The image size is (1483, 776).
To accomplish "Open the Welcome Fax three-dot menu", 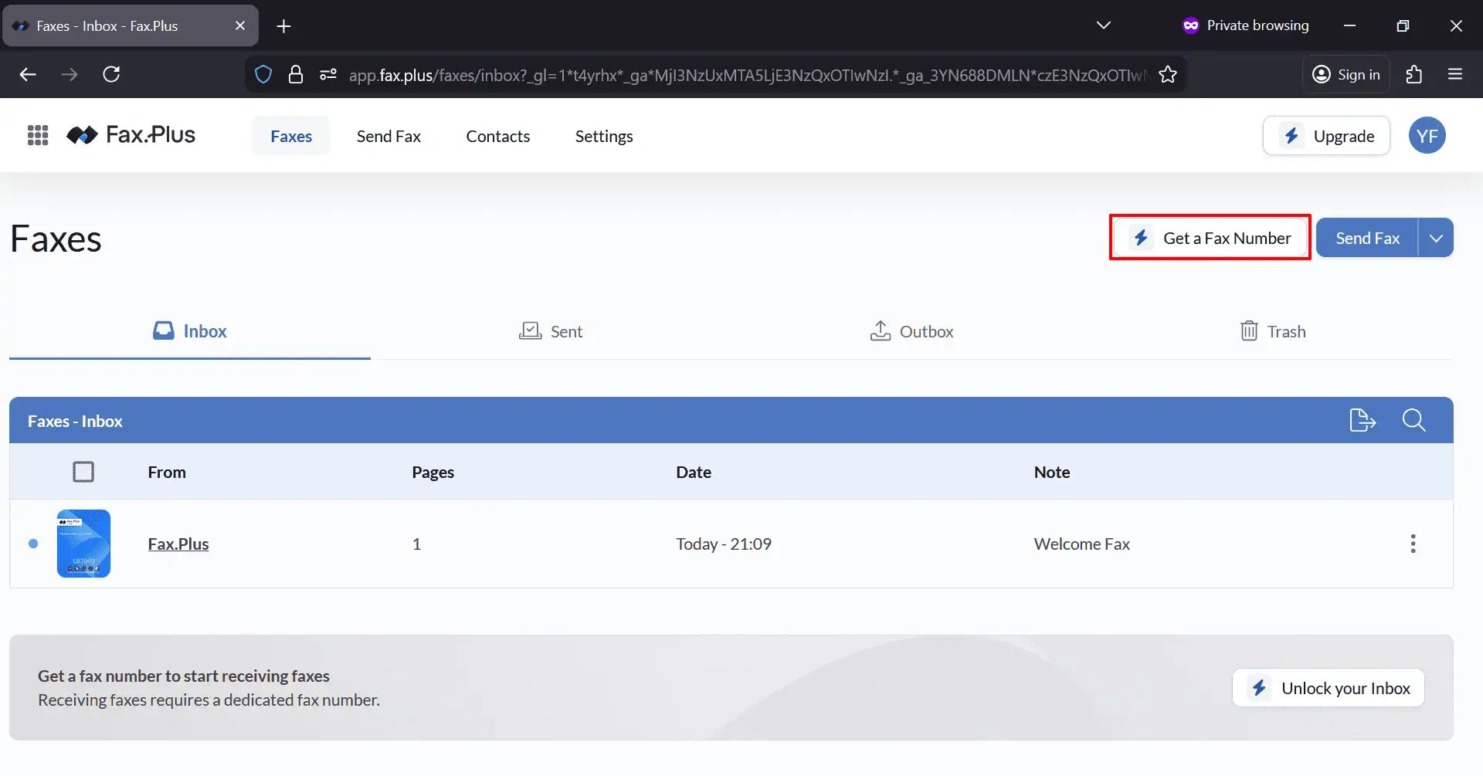I will [x=1413, y=544].
